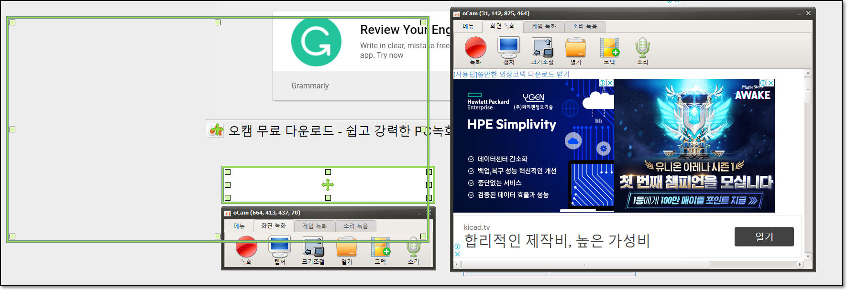Click horizontal scrollbar left arrow in large oCam
The width and height of the screenshot is (847, 290).
457,264
